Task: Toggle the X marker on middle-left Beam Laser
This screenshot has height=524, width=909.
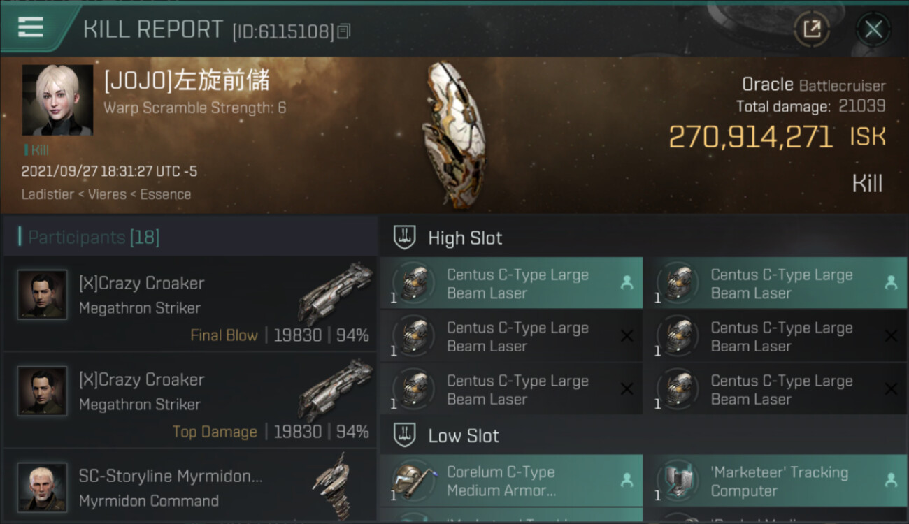Action: [627, 337]
